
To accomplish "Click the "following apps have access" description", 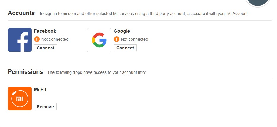I will 97,72.
